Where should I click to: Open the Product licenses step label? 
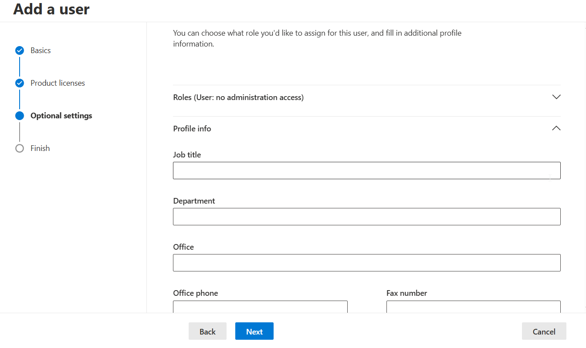pyautogui.click(x=58, y=83)
